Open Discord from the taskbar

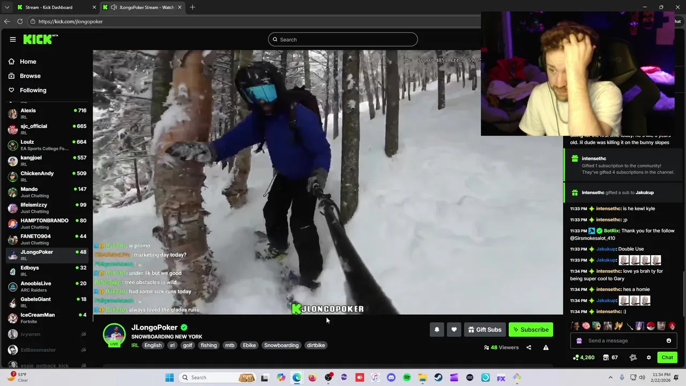(391, 377)
